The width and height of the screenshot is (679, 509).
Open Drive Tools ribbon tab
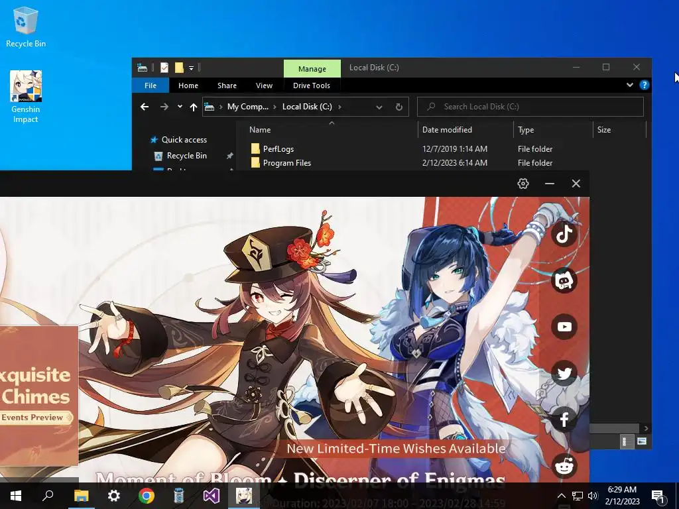click(x=312, y=85)
